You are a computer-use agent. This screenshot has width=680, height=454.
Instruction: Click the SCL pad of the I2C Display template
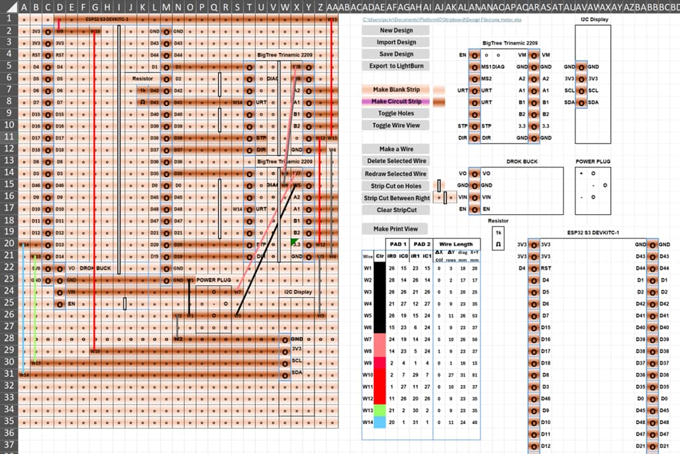click(x=581, y=91)
